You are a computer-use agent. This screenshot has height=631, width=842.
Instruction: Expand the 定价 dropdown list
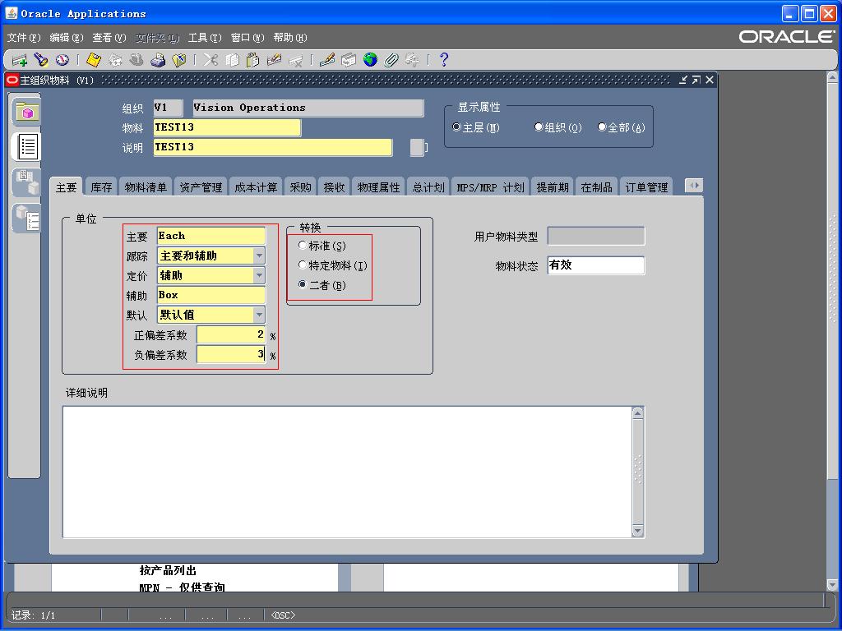tap(259, 275)
